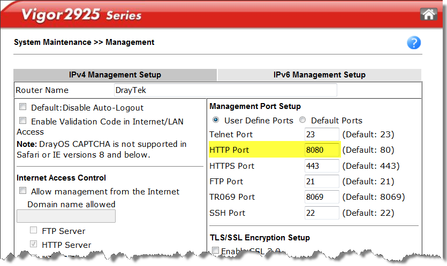Click the Router Name input field
Viewport: 447px width, 266px height.
point(225,90)
